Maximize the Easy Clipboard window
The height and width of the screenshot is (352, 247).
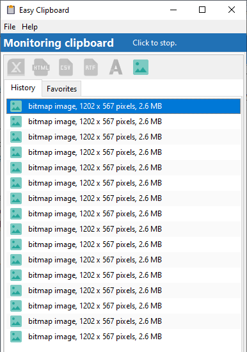click(202, 10)
